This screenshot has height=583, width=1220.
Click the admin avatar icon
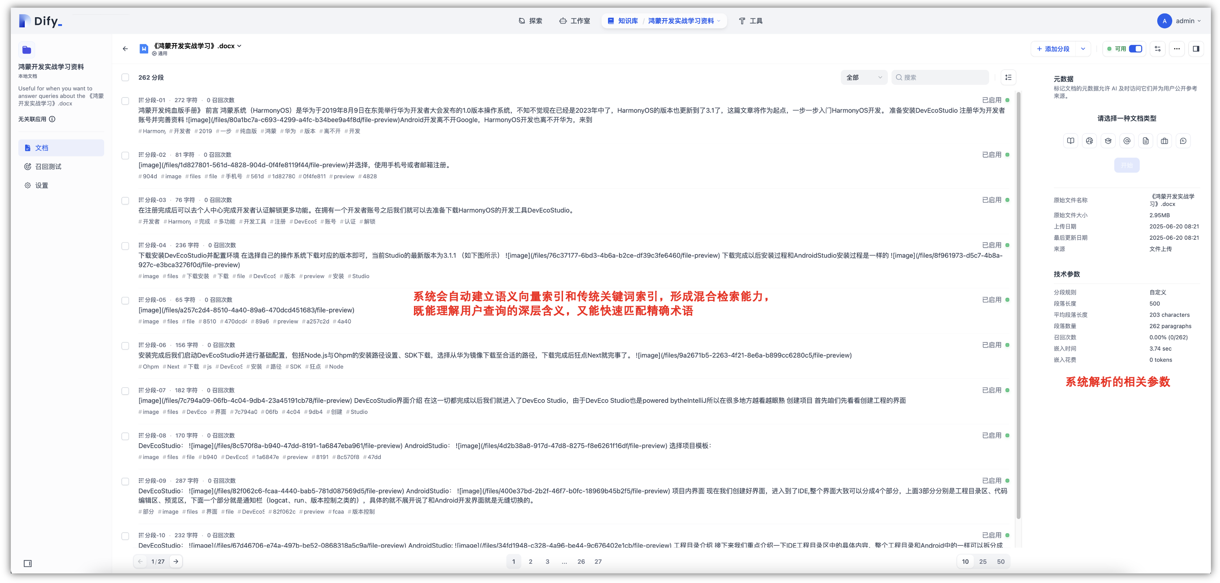coord(1165,21)
